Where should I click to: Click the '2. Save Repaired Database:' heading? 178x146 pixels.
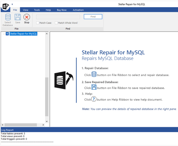(100, 82)
